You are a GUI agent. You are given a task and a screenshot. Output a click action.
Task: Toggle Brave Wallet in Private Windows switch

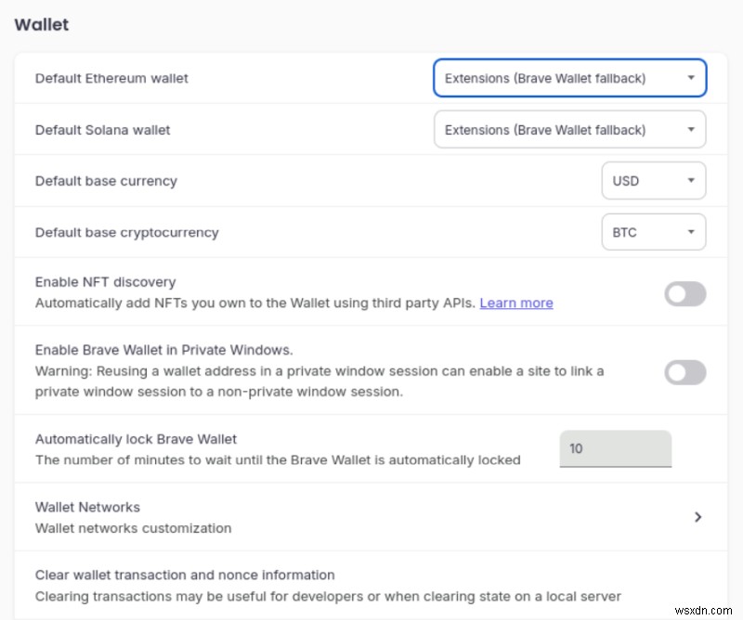pyautogui.click(x=685, y=372)
